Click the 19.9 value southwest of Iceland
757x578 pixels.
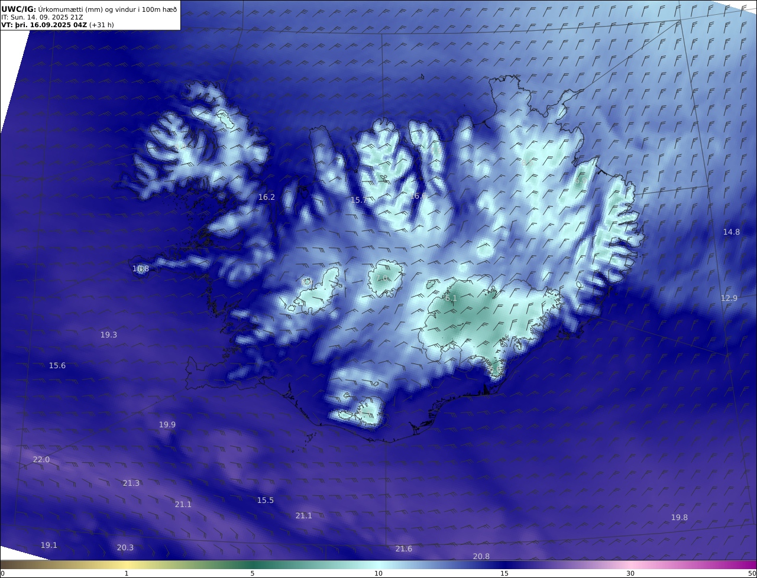coord(167,425)
